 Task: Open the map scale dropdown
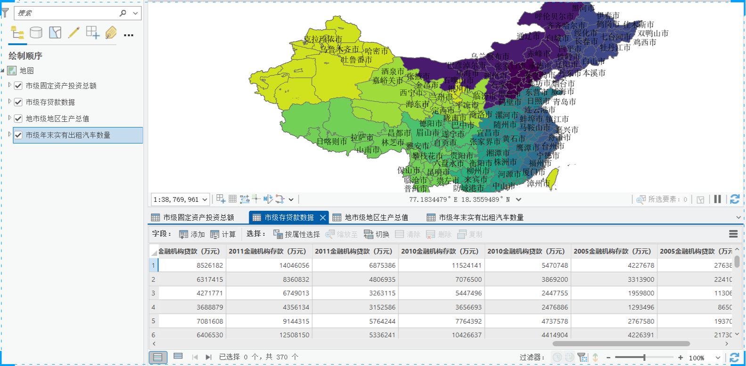[x=205, y=199]
